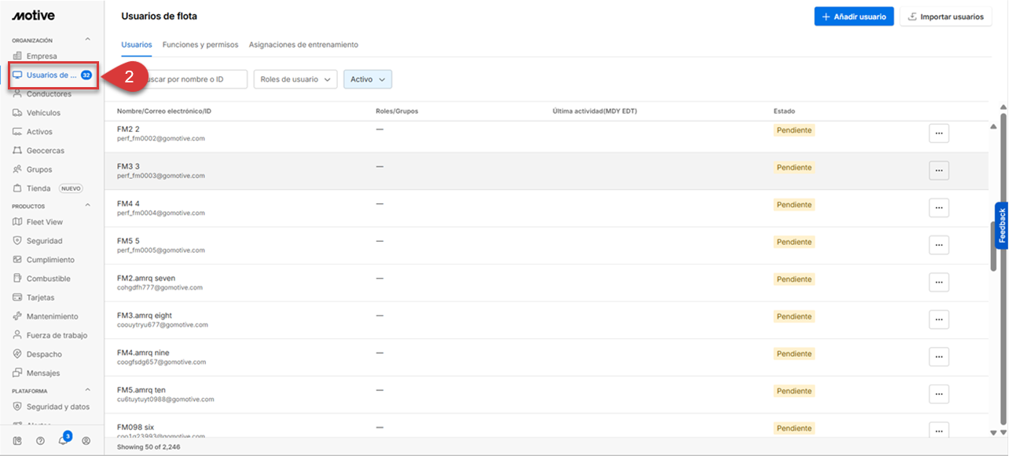Open actions menu for FM3 3
Screen dimensions: 1009x456
(939, 170)
